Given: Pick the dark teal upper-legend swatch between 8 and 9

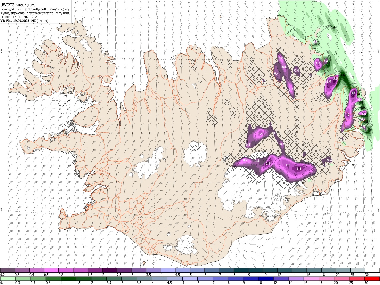Looking at the screenshot, I should 241,270.
